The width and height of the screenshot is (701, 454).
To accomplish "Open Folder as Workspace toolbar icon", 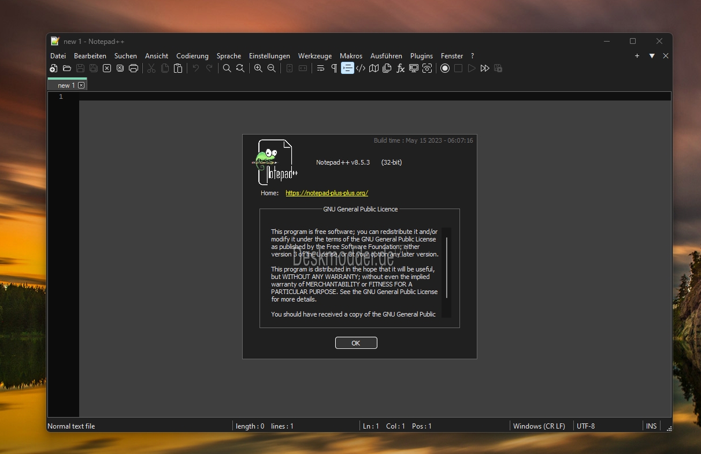I will pos(414,68).
